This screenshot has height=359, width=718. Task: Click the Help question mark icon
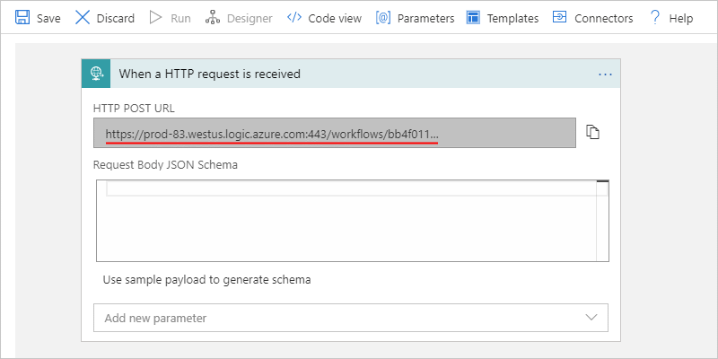pyautogui.click(x=655, y=18)
